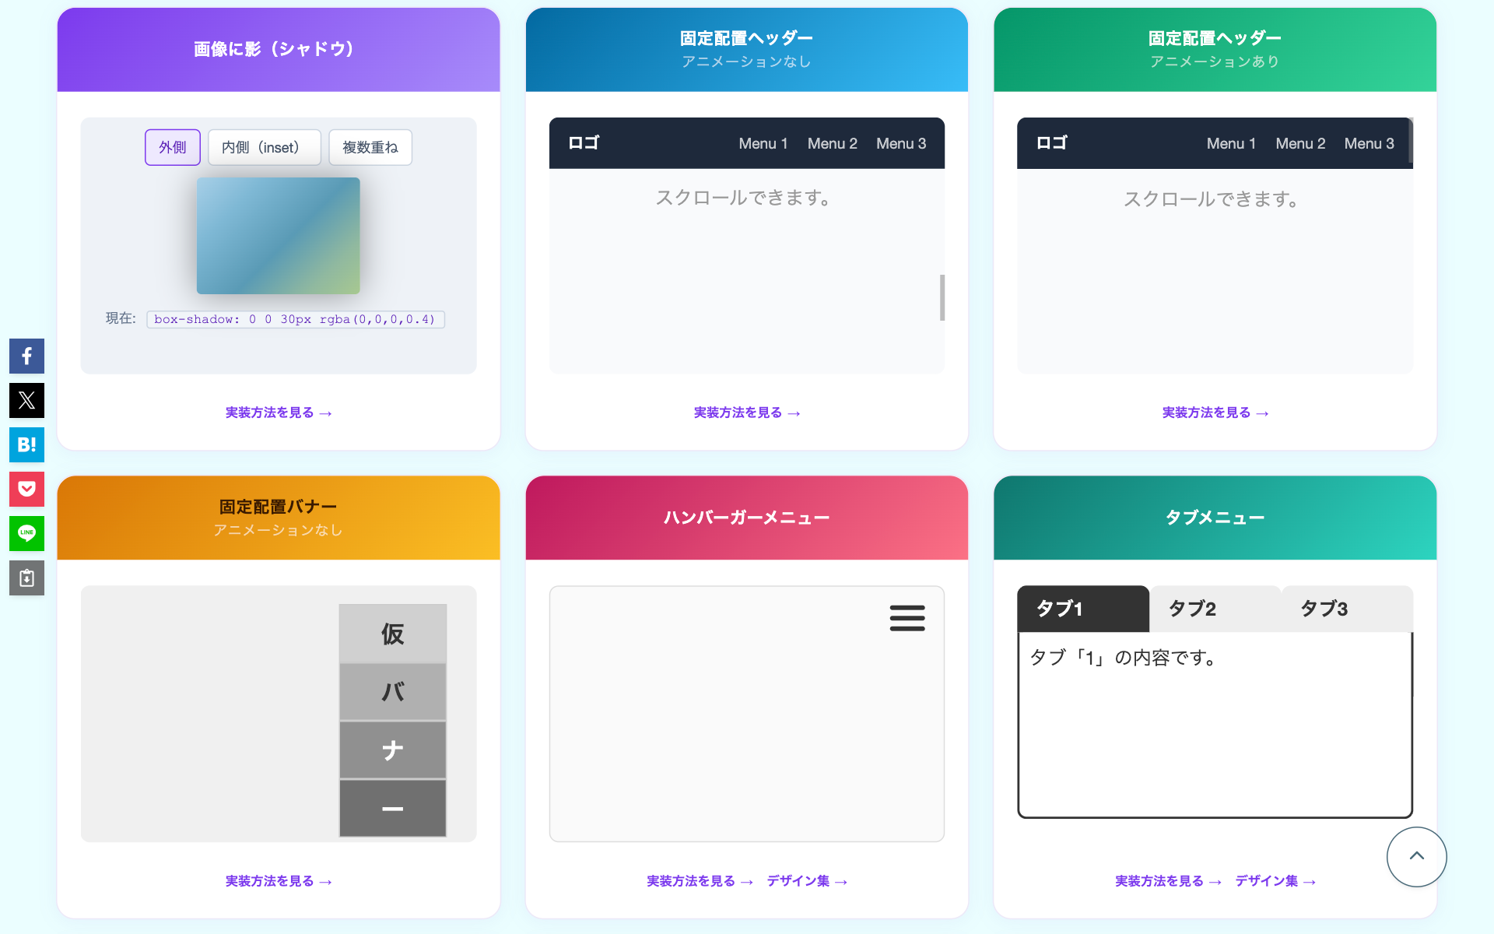This screenshot has width=1494, height=934.
Task: Save to Pocket icon
Action: (x=26, y=490)
